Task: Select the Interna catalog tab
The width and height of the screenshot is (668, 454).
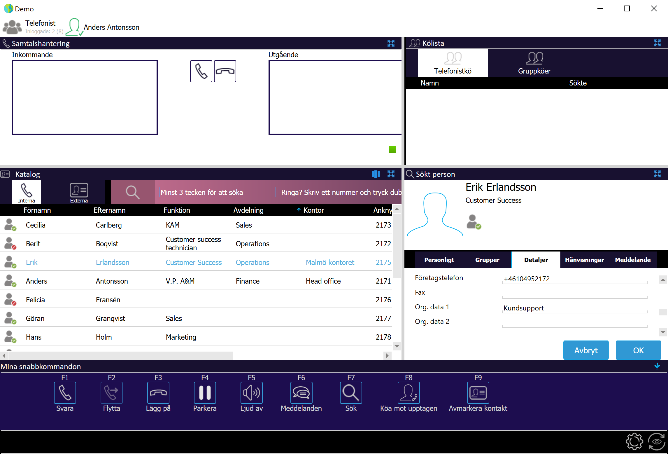Action: [x=26, y=192]
